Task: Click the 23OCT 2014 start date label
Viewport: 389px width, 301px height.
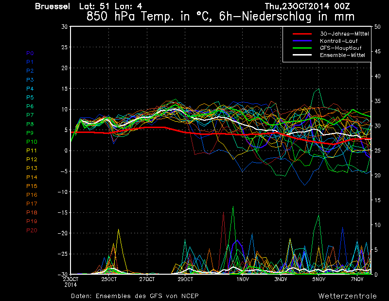Action: tap(71, 282)
